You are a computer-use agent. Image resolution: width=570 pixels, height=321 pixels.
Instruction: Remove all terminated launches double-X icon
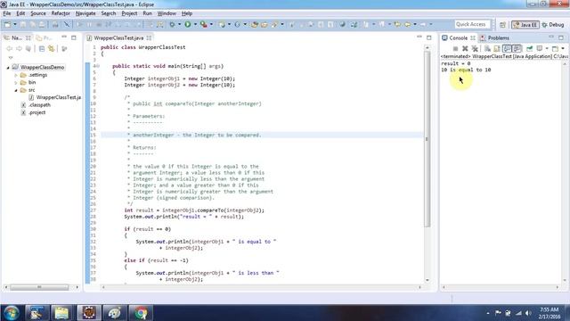tap(475, 49)
